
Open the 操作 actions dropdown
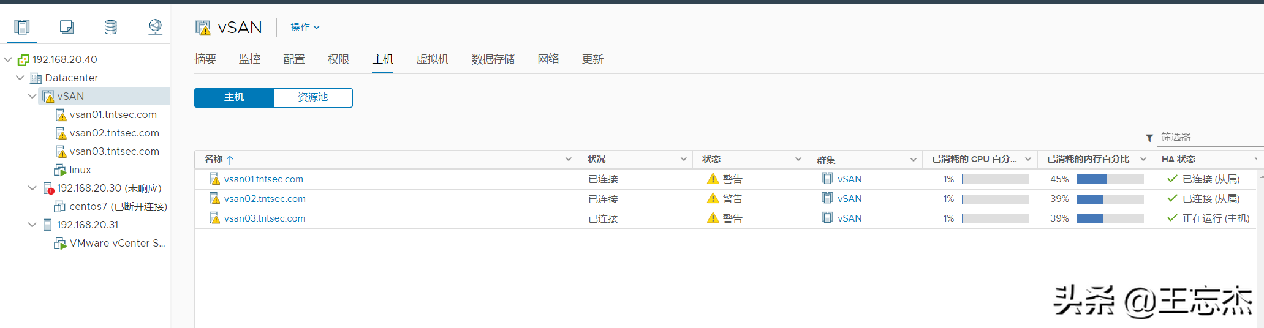coord(305,28)
